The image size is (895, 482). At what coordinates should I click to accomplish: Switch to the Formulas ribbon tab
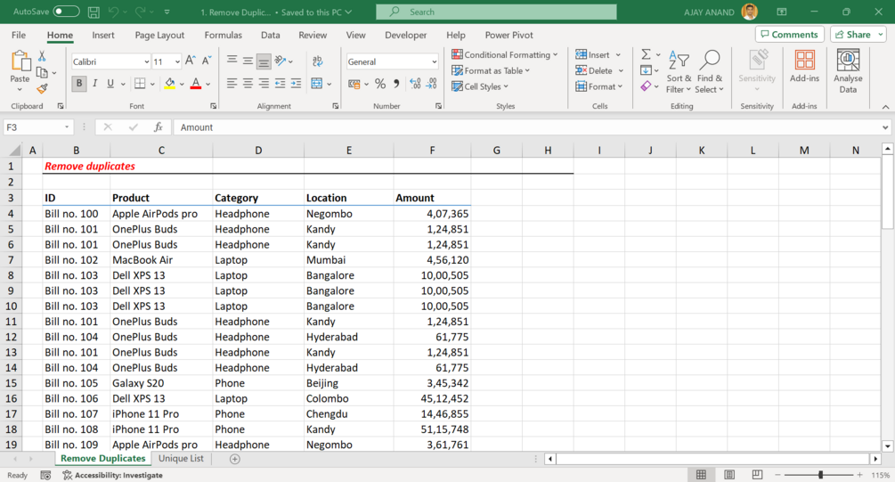point(224,35)
